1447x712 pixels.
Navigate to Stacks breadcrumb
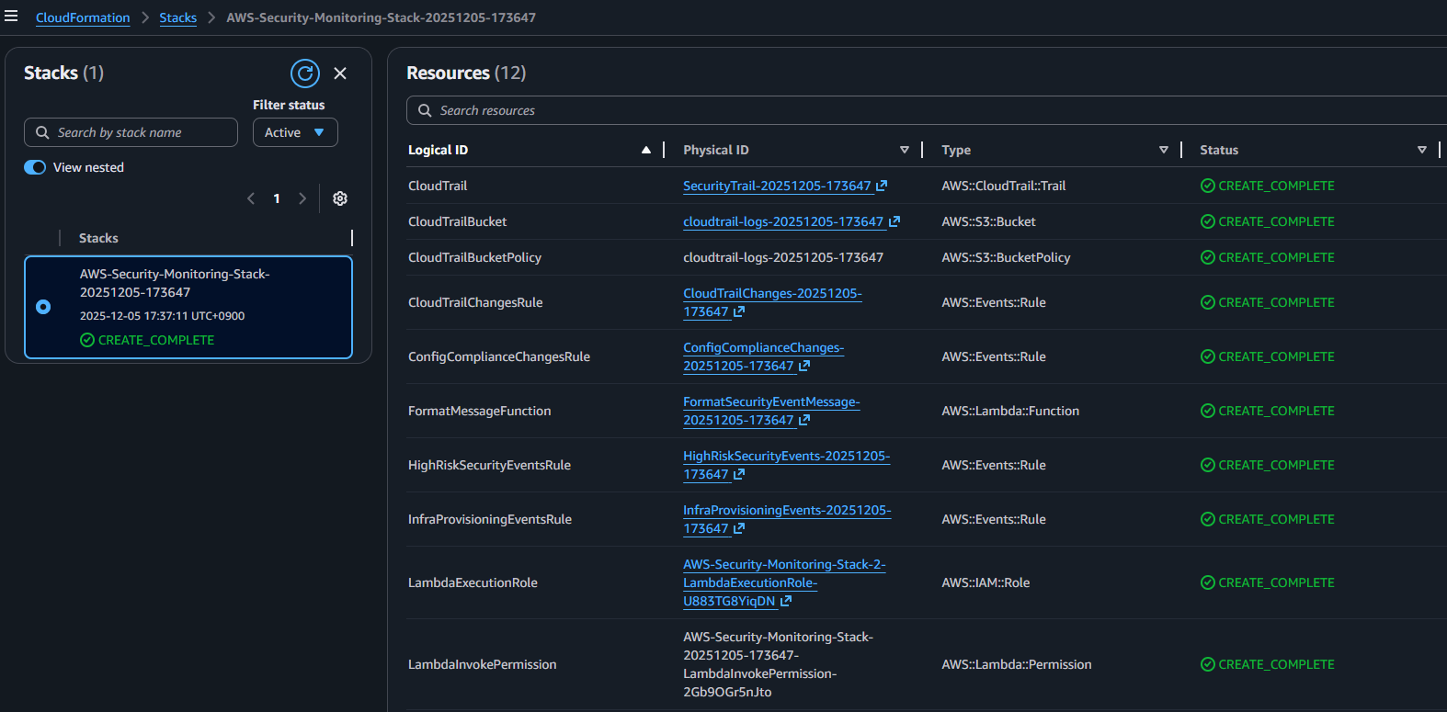click(178, 17)
